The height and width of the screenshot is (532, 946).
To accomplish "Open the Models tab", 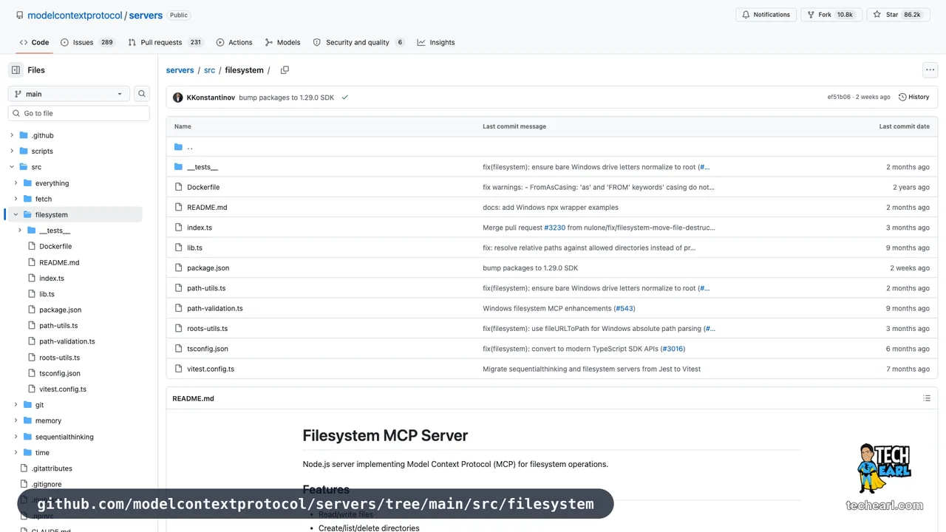I will pyautogui.click(x=282, y=42).
